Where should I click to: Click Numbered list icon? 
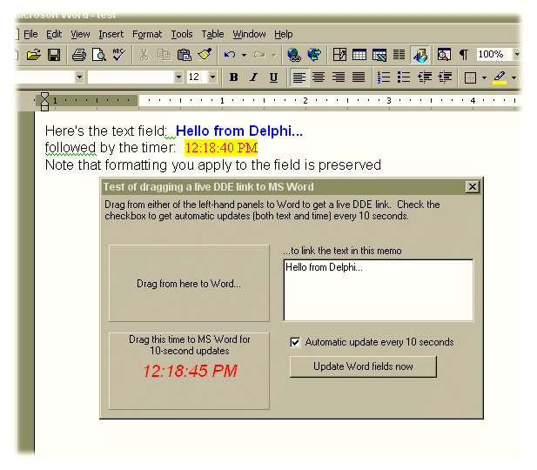(x=384, y=77)
